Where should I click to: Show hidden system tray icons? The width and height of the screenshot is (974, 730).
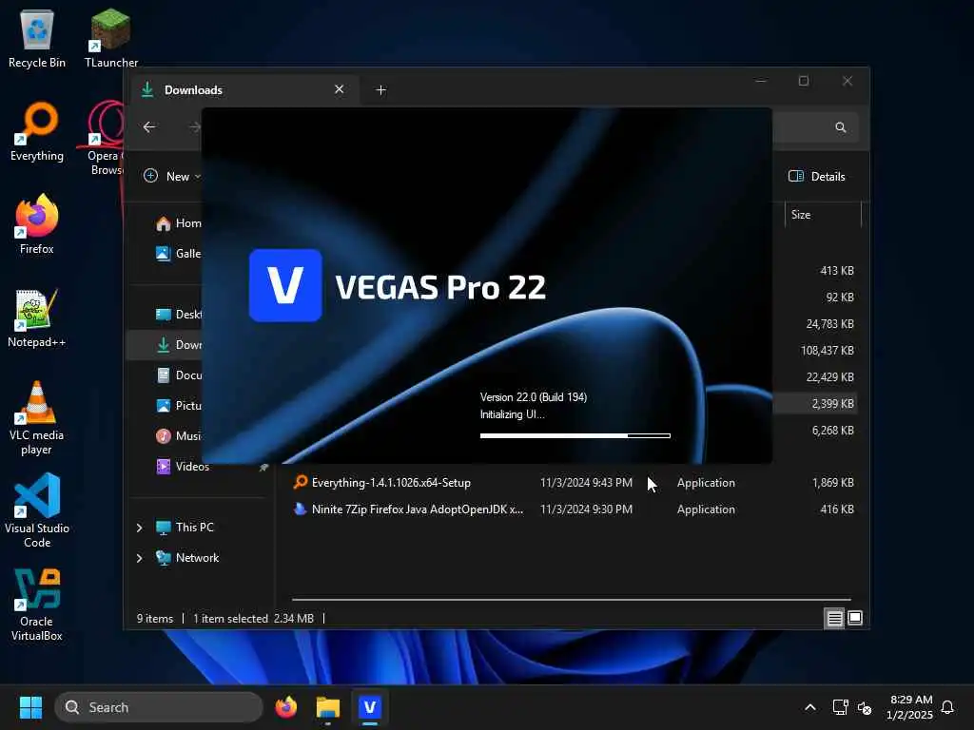pyautogui.click(x=810, y=707)
